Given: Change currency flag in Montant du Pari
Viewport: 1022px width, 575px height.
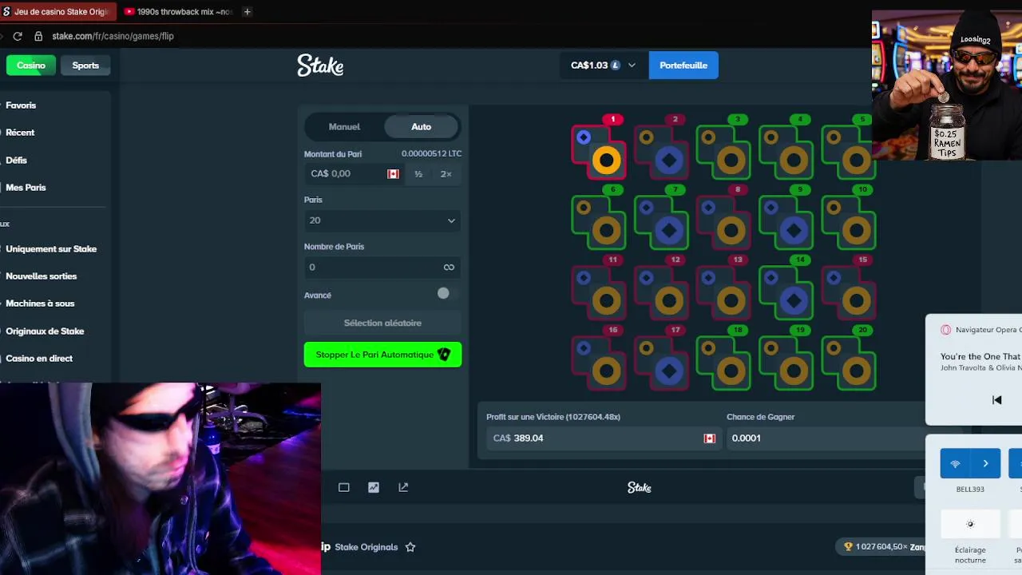Looking at the screenshot, I should [x=393, y=174].
